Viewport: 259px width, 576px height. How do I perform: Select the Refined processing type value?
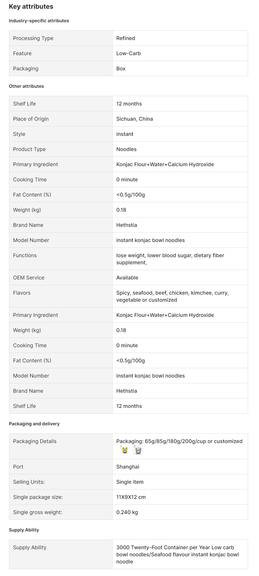point(126,38)
